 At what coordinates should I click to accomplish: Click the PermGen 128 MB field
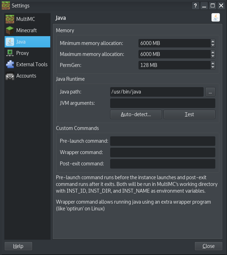(x=175, y=65)
